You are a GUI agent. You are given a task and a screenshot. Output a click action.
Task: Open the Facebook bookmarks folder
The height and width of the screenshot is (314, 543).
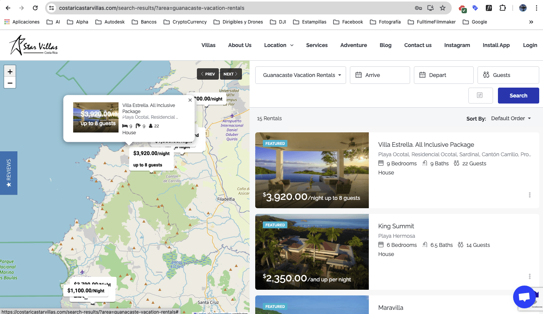[348, 22]
